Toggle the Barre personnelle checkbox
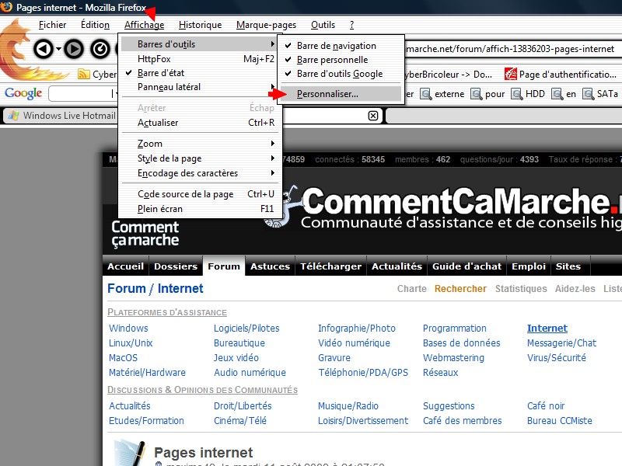 tap(331, 60)
